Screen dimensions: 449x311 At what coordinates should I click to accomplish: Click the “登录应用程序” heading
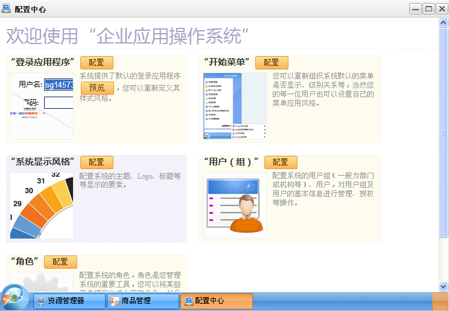coord(42,62)
